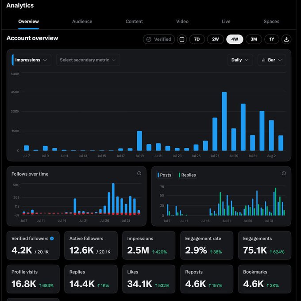Click the Jul 19 impressions bar
Image resolution: width=301 pixels, height=301 pixels.
tap(139, 141)
